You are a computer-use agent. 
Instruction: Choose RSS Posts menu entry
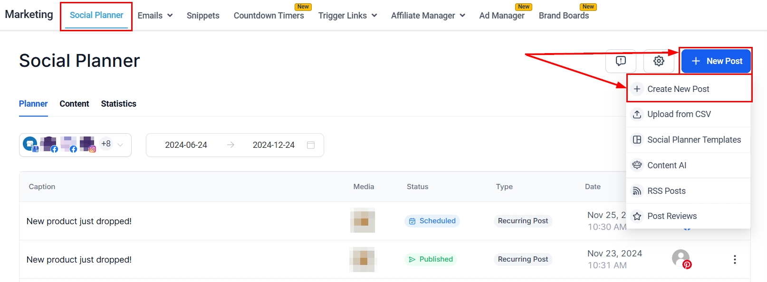coord(666,191)
